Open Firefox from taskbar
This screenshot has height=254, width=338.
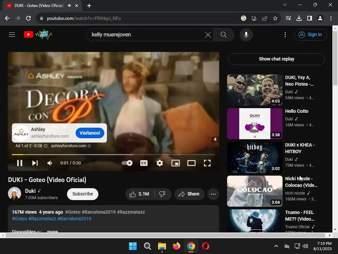(177, 246)
